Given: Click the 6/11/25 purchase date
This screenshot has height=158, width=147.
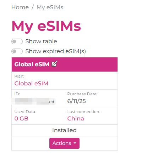Looking at the screenshot, I should point(76,101).
